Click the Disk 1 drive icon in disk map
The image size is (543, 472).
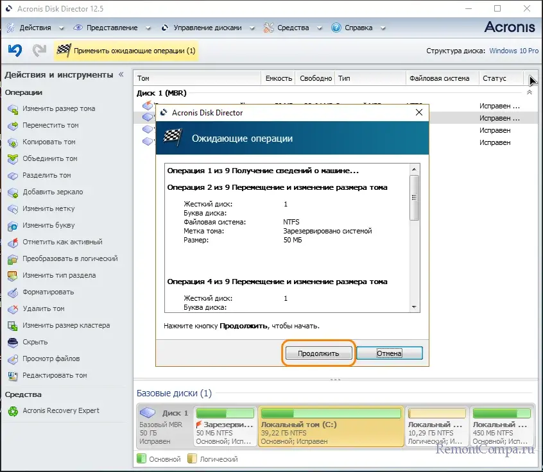(148, 412)
